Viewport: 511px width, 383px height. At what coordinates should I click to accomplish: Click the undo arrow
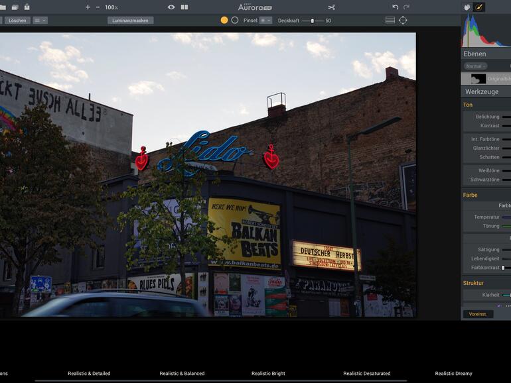(x=396, y=7)
